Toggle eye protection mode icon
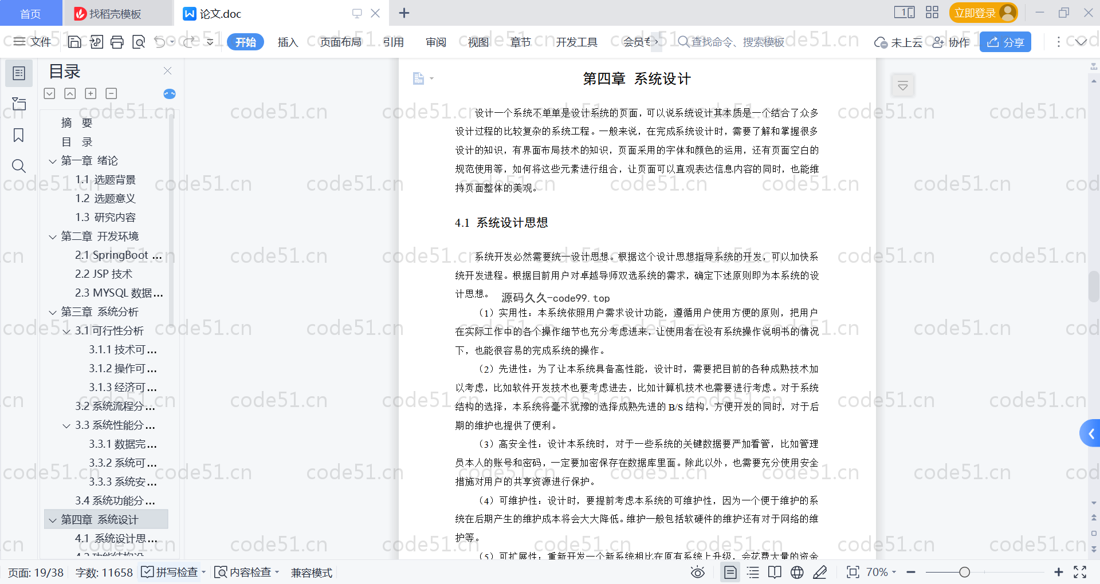1100x584 pixels. tap(697, 572)
